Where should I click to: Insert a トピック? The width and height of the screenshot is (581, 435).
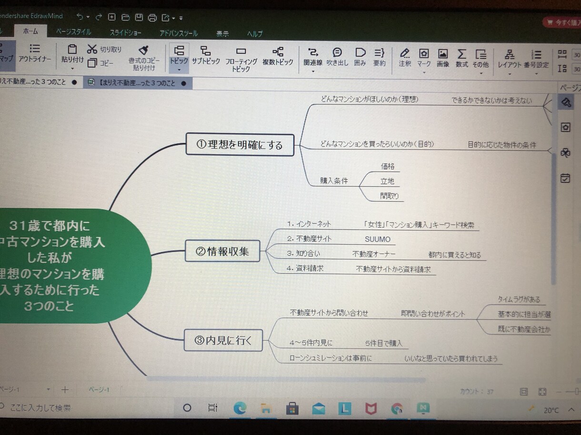click(x=179, y=55)
